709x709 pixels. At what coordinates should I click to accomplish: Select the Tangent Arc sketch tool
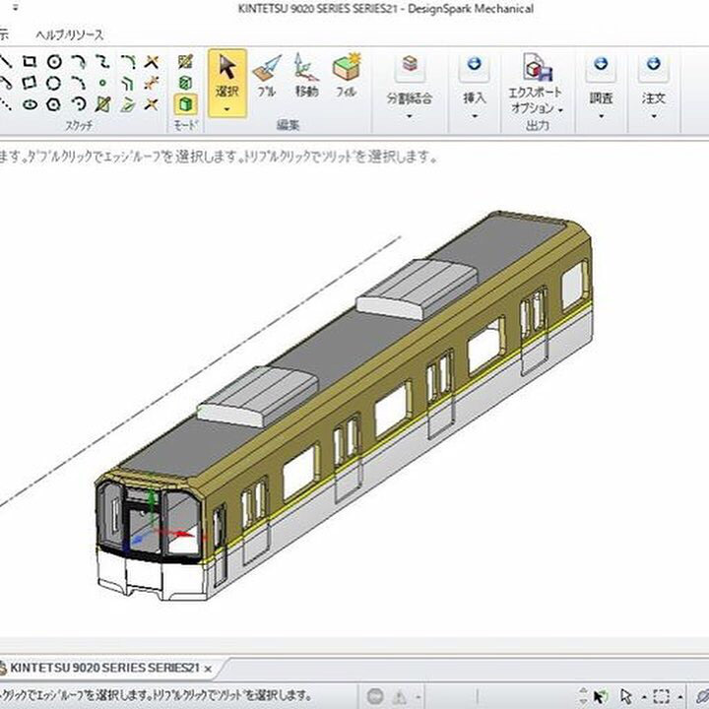[x=79, y=61]
